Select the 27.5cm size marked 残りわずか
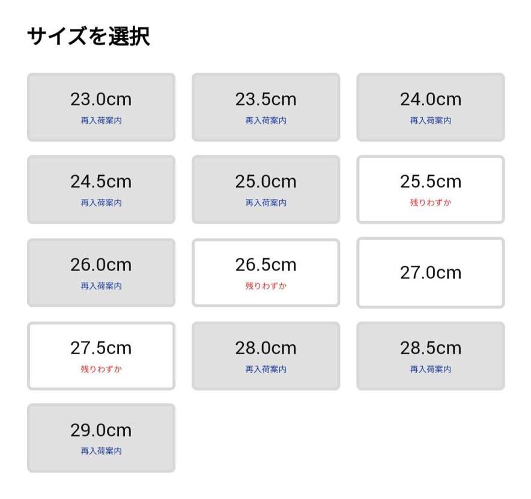531x499 pixels. tap(100, 356)
